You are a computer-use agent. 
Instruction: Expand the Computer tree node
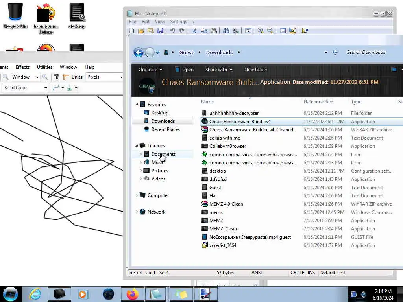[x=137, y=195]
